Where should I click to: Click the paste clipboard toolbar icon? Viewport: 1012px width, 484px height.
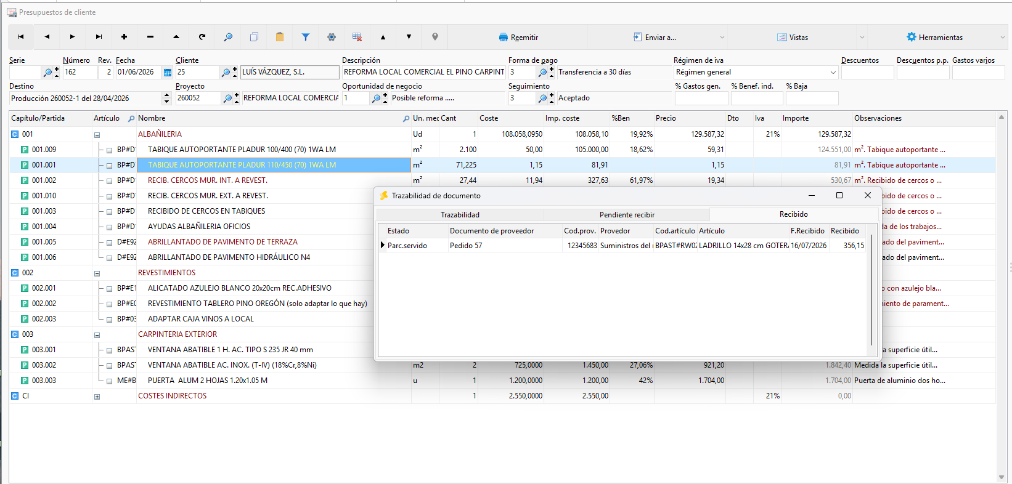point(279,37)
